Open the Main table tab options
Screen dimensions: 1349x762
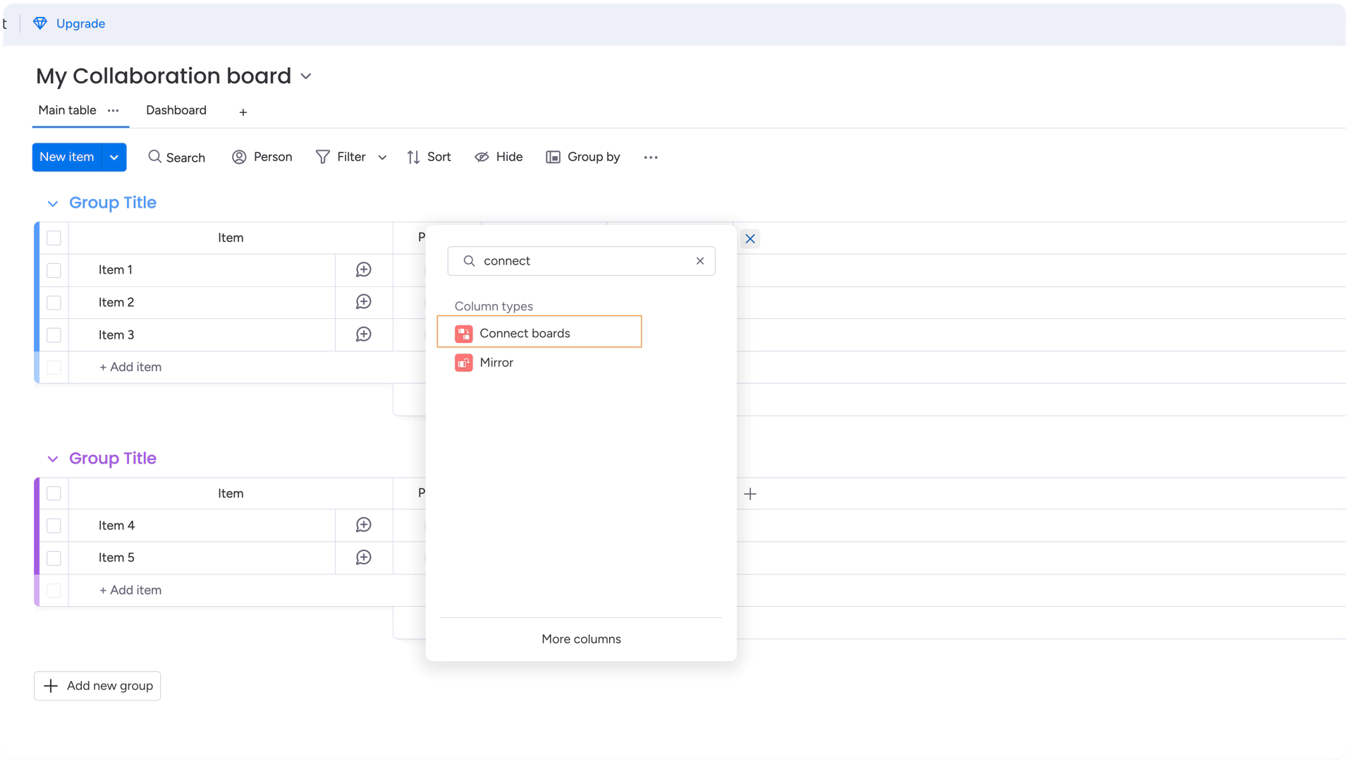click(113, 110)
